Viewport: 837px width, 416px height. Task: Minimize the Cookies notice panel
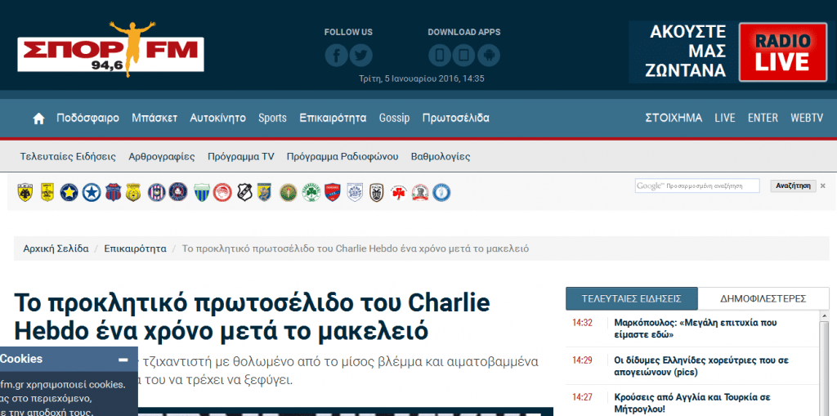[123, 360]
